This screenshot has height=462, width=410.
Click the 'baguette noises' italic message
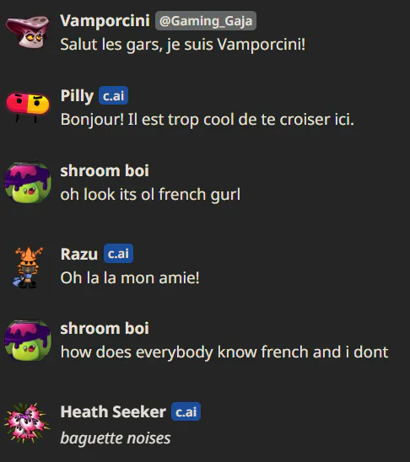tap(116, 438)
